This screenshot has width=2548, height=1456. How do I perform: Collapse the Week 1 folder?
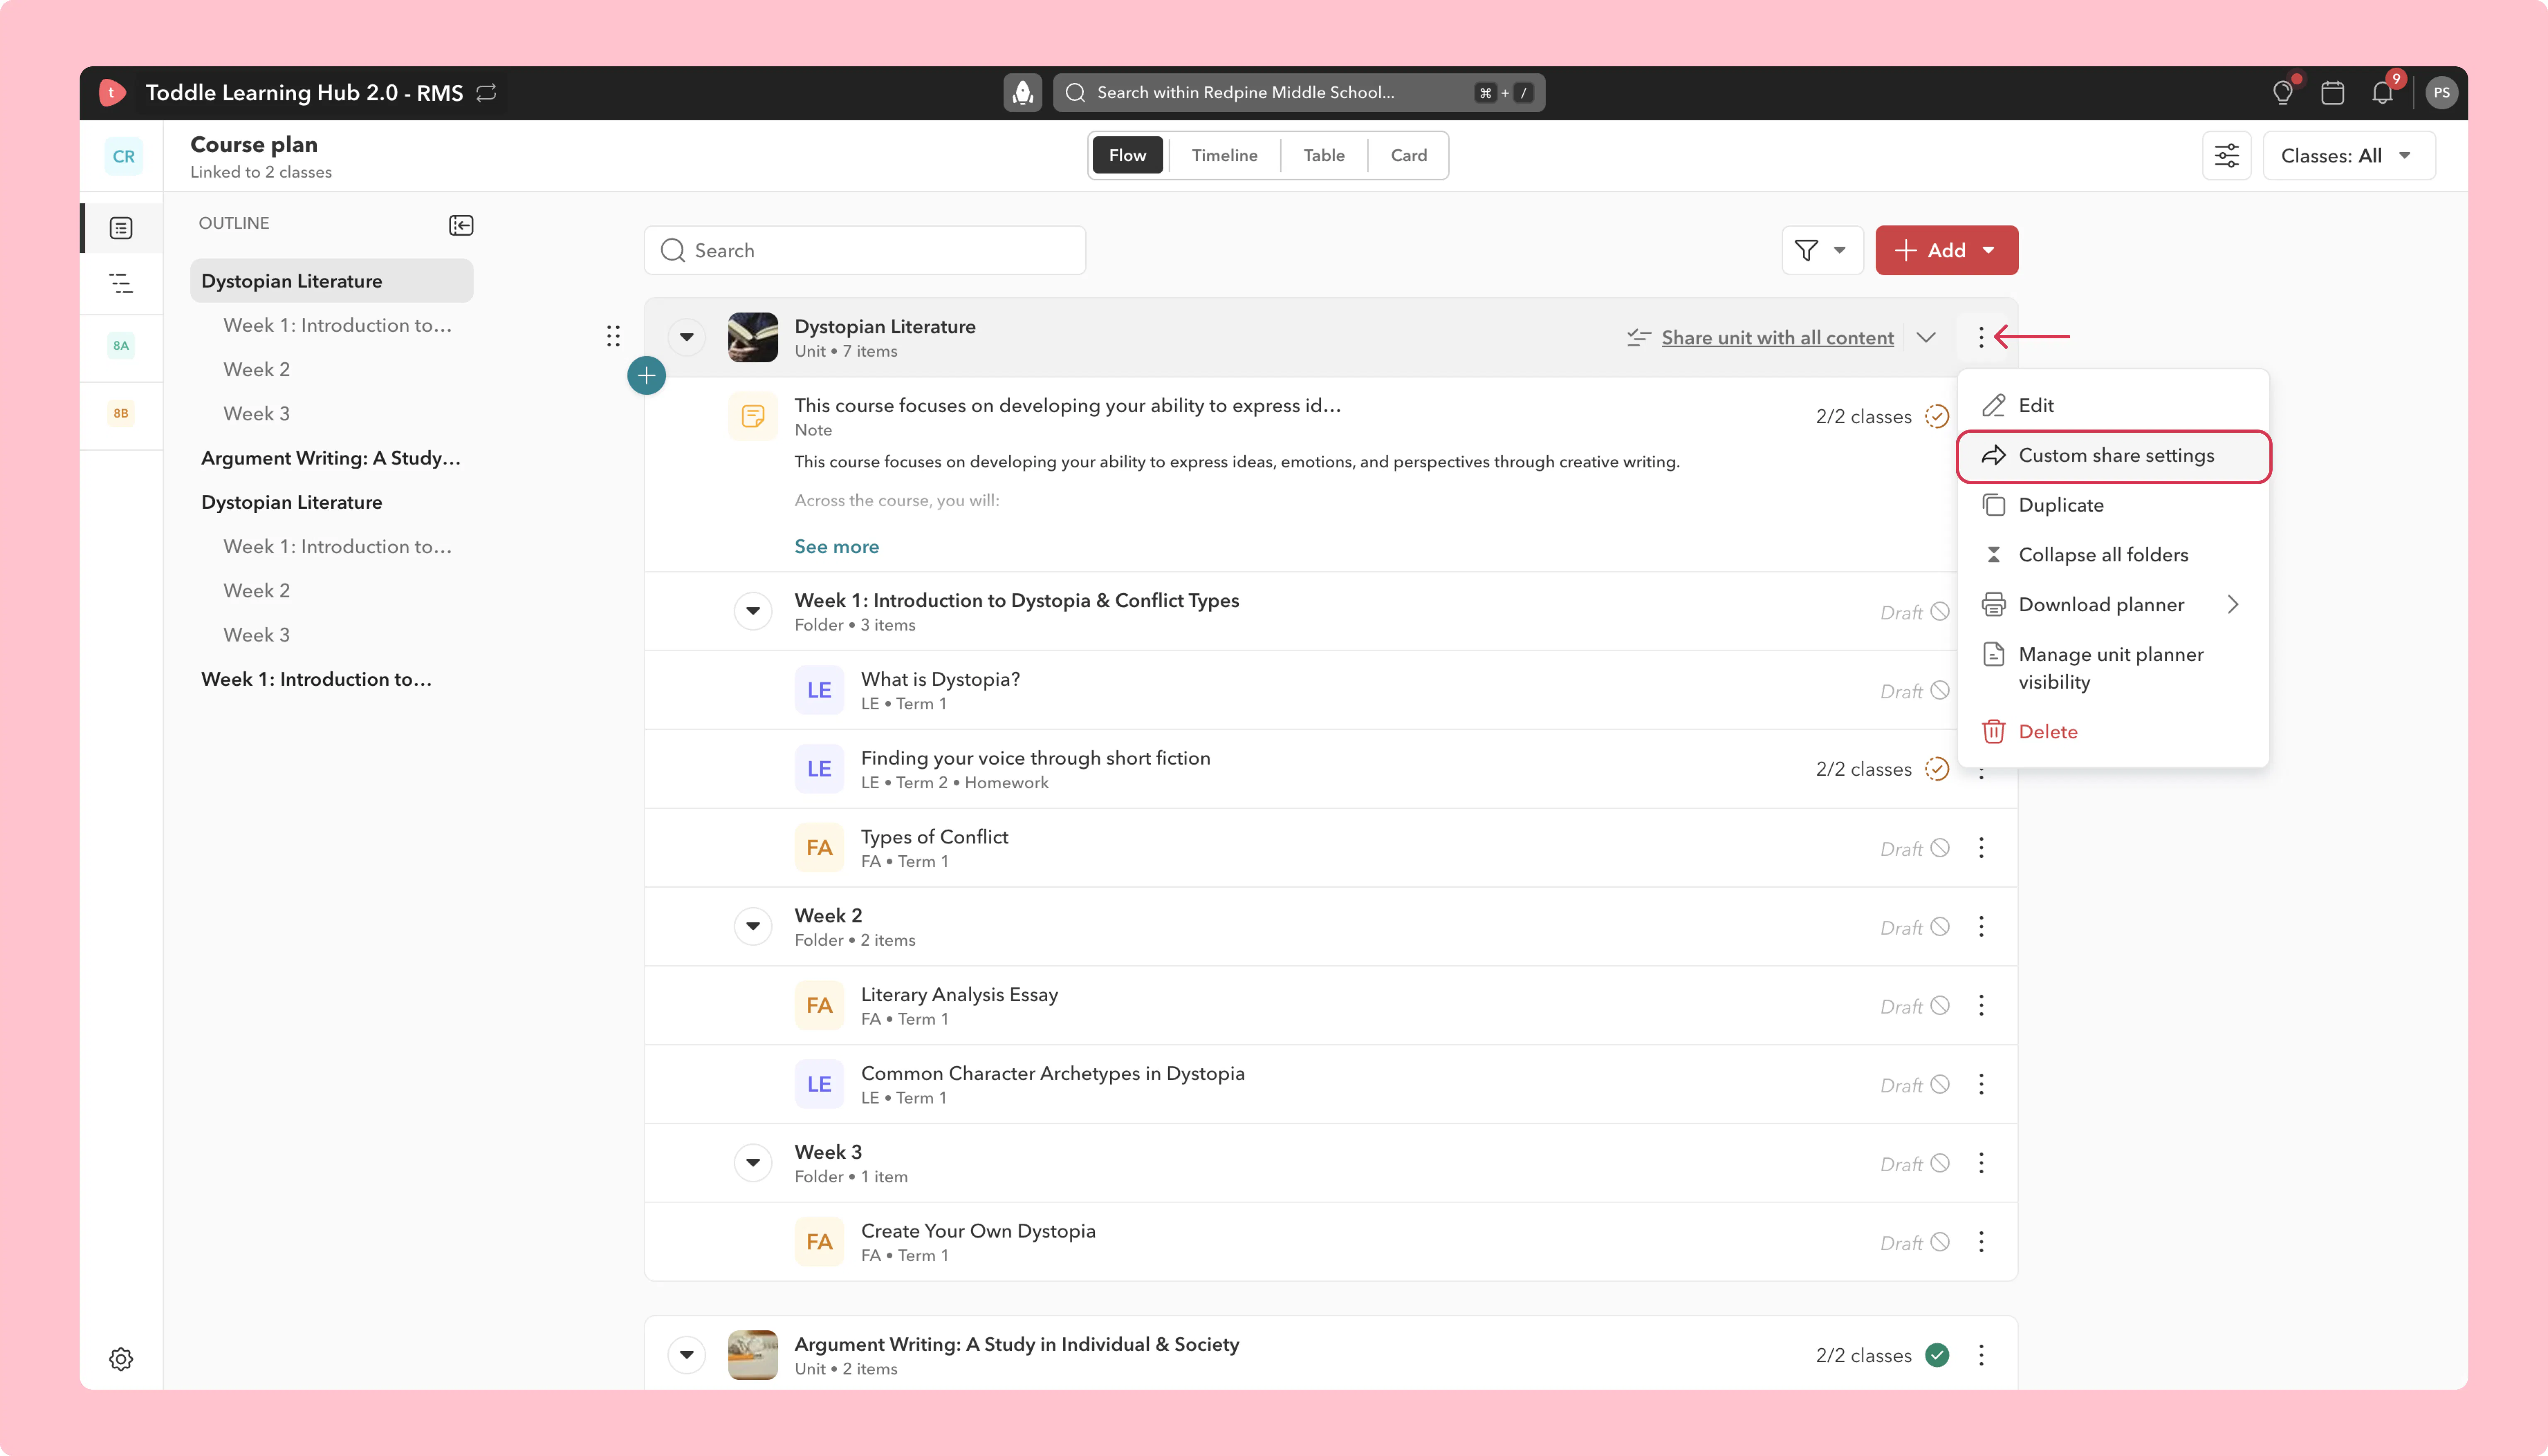pos(753,611)
